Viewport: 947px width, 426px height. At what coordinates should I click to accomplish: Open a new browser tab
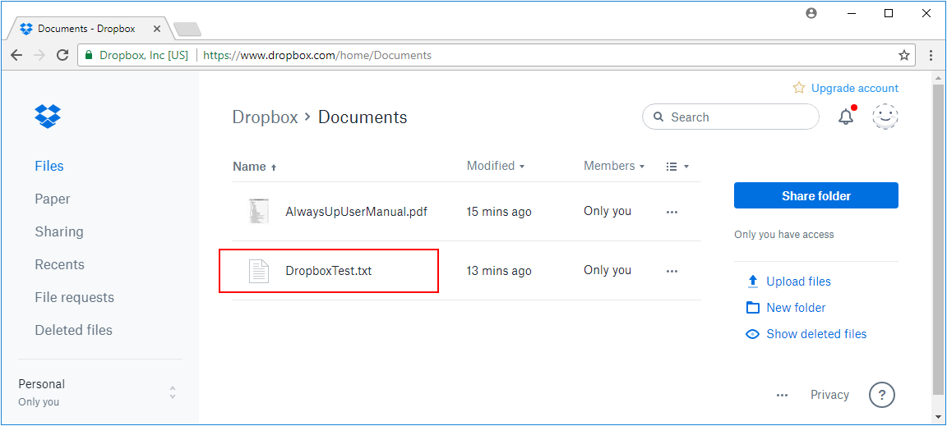pos(187,29)
